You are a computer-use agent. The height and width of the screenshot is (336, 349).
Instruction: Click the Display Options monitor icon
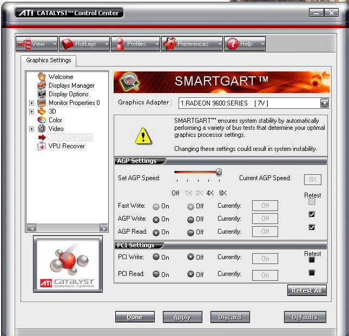42,94
